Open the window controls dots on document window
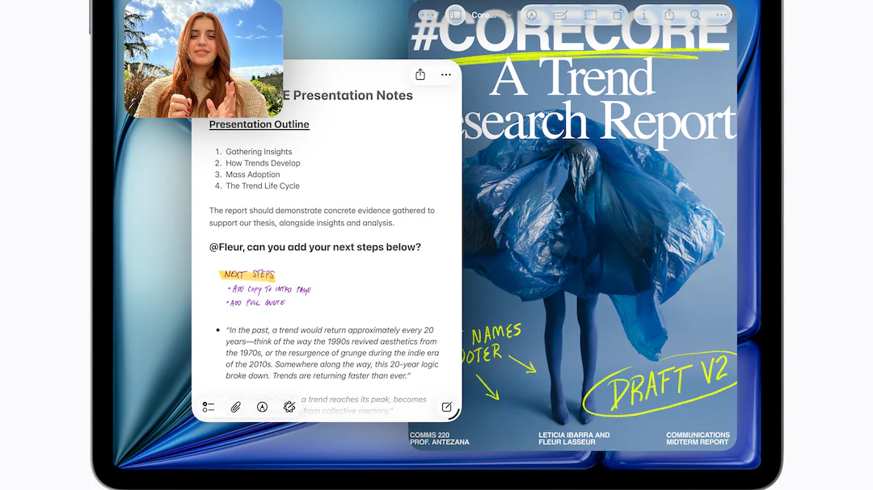 pos(427,15)
